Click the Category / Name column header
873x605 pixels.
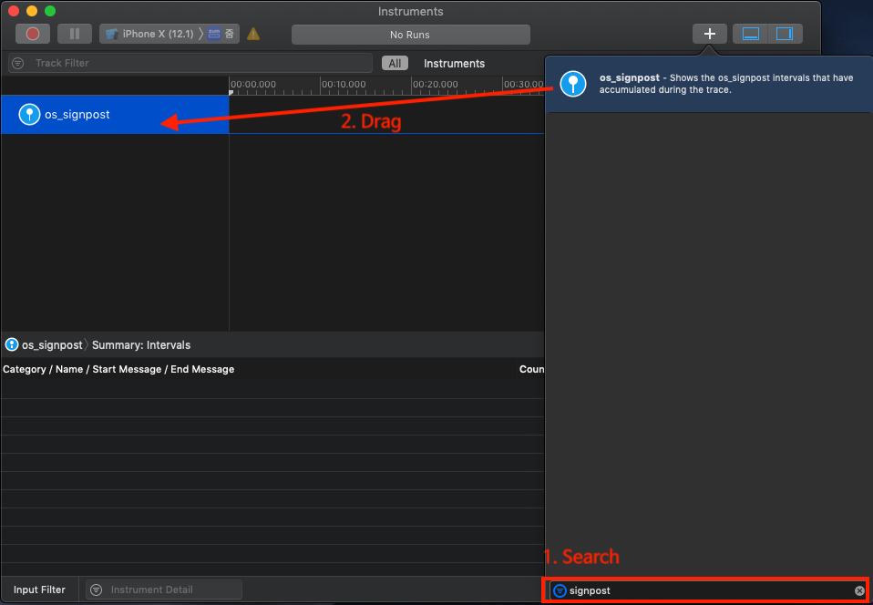[x=118, y=369]
